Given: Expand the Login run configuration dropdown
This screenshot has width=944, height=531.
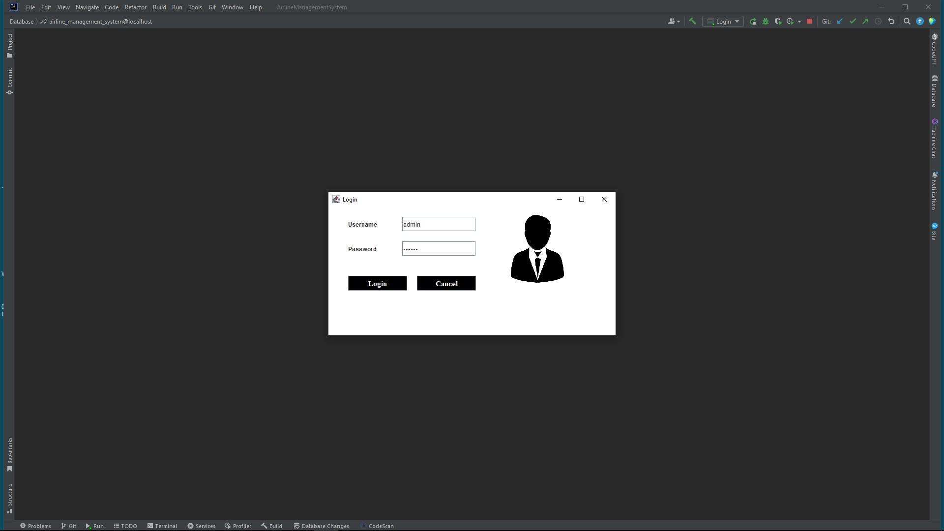Looking at the screenshot, I should (x=737, y=21).
